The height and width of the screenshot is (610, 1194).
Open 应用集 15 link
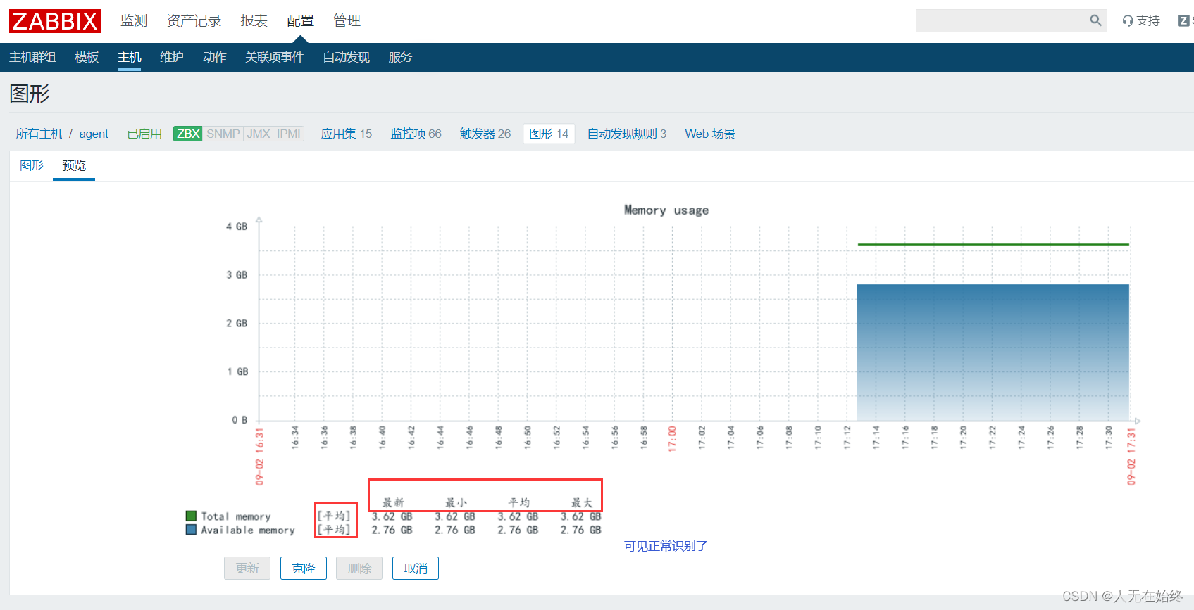347,134
